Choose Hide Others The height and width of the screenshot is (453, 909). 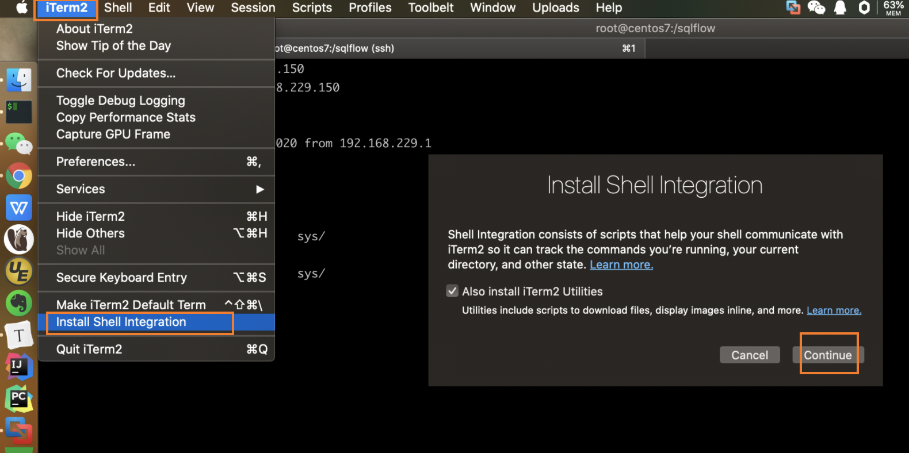(156, 233)
